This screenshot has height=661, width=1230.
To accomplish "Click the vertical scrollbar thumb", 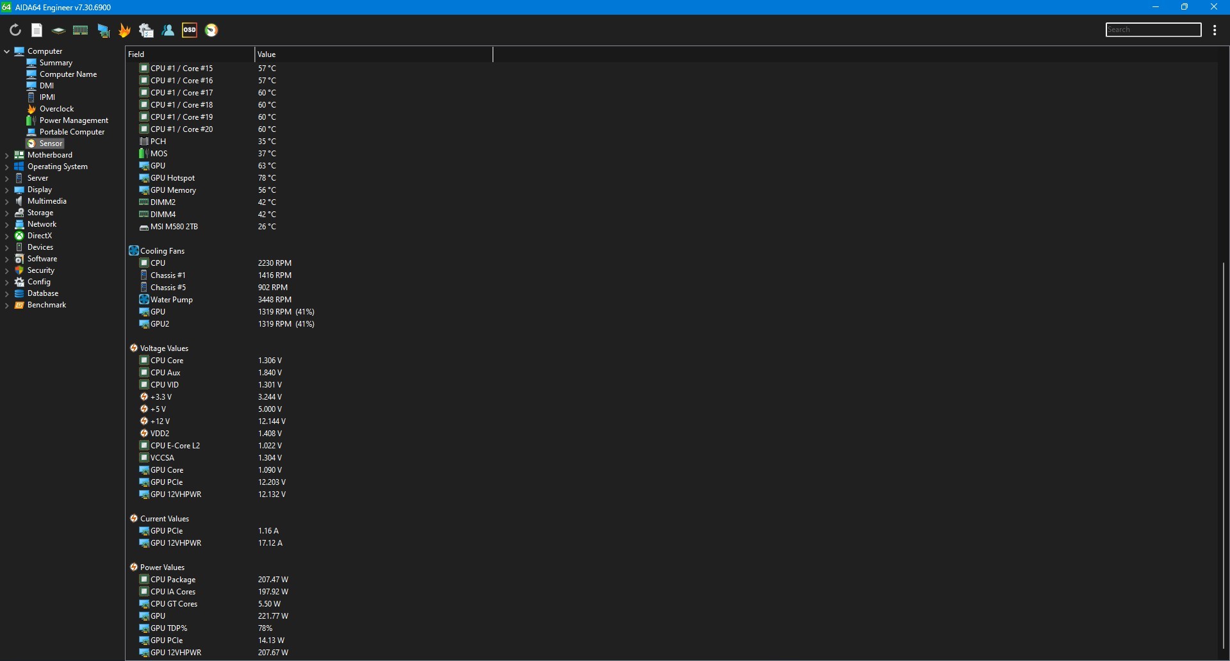I will click(1224, 455).
